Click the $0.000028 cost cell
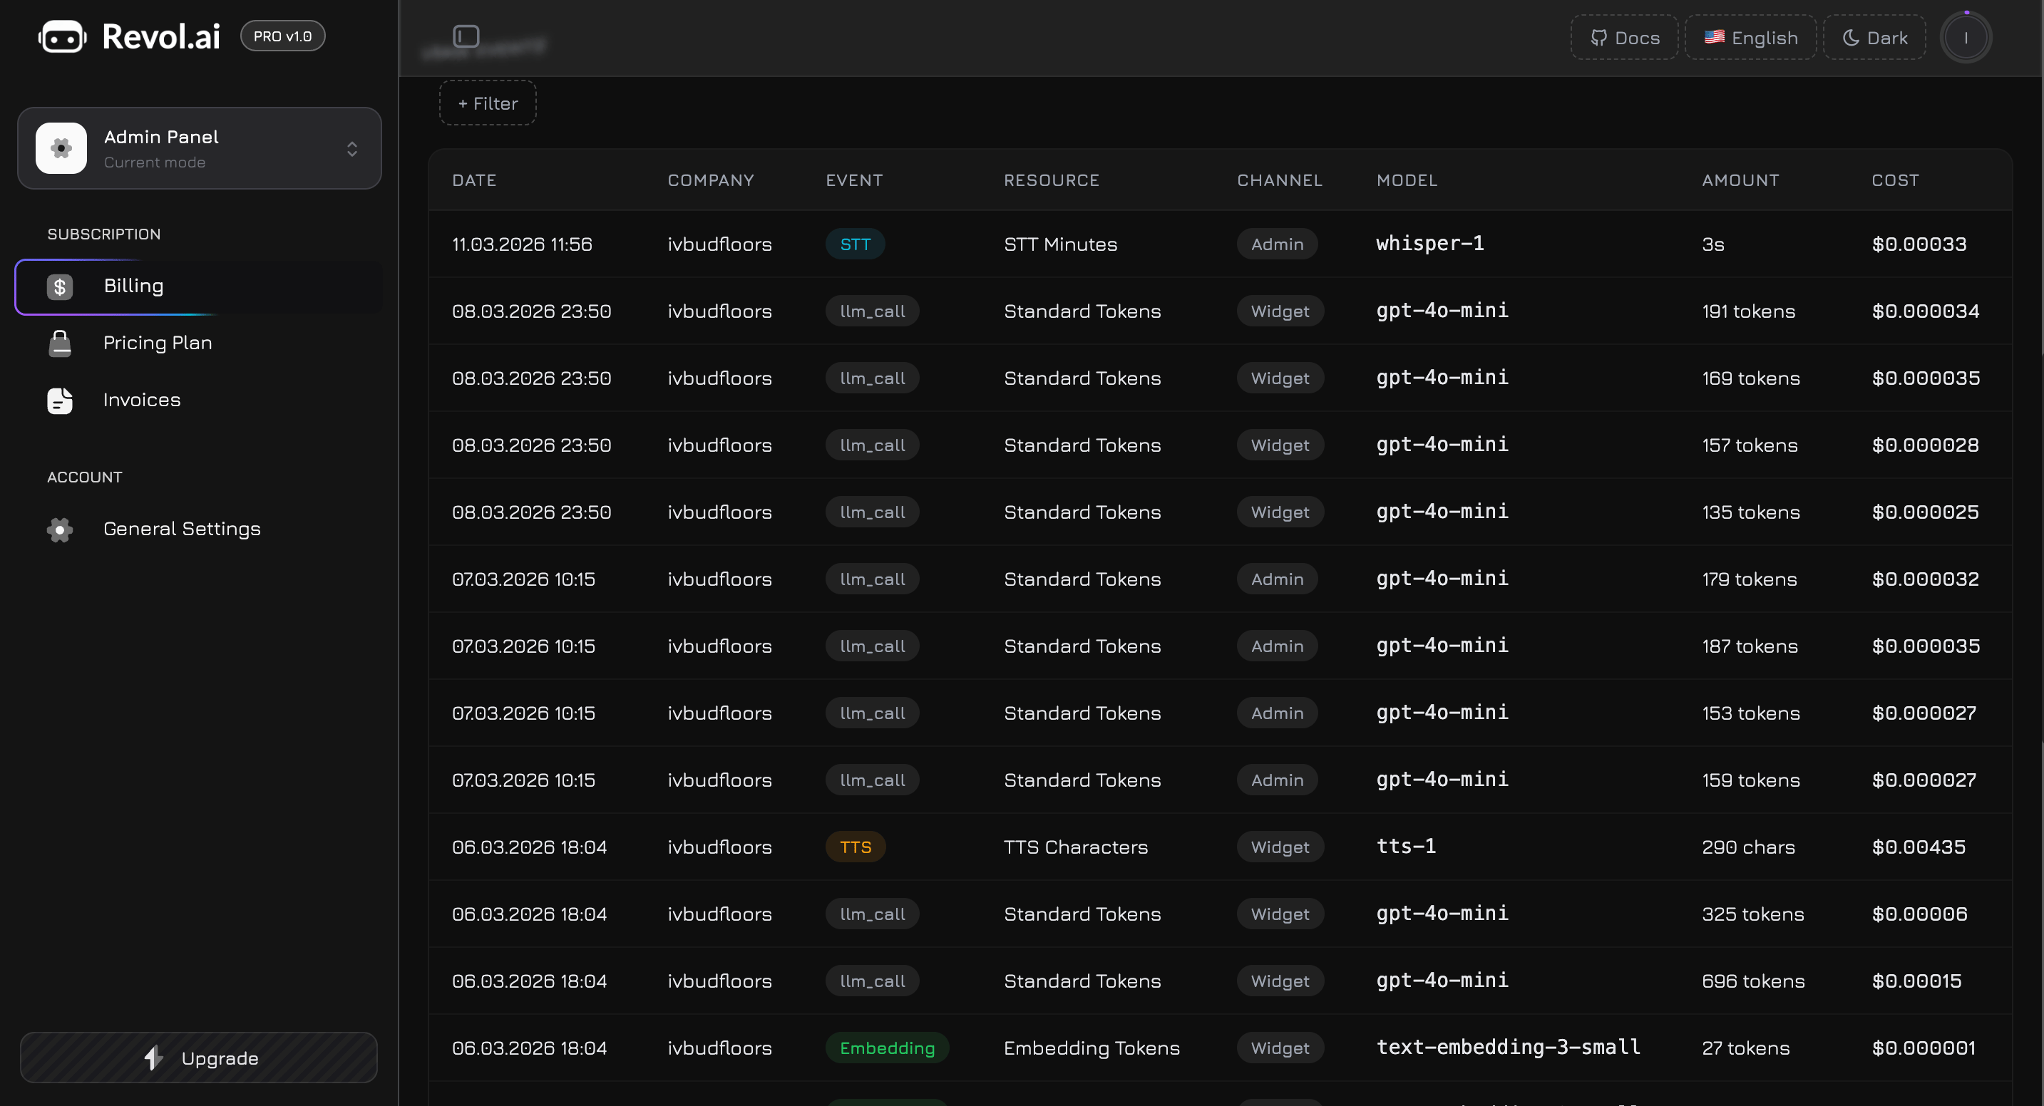Viewport: 2044px width, 1106px height. pos(1925,445)
